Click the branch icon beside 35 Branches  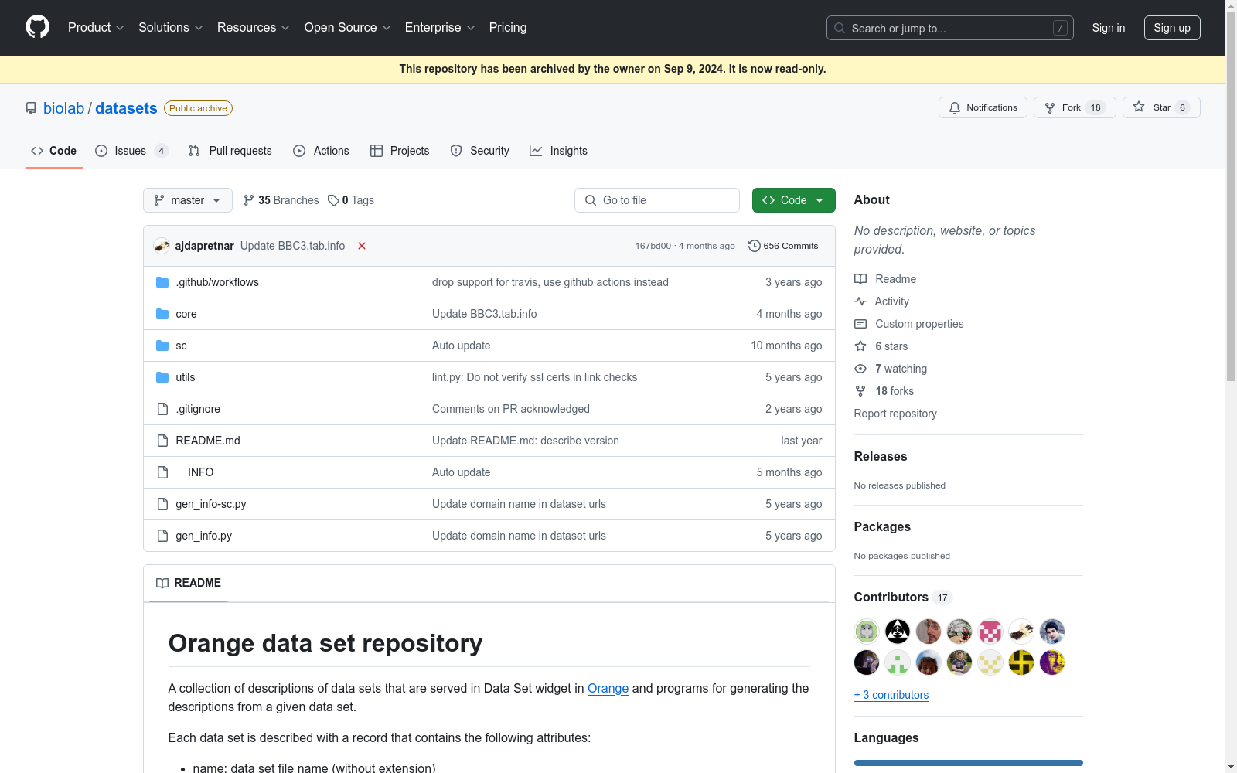click(x=249, y=200)
